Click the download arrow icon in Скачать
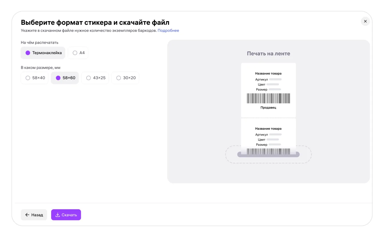The image size is (384, 237). coord(57,215)
